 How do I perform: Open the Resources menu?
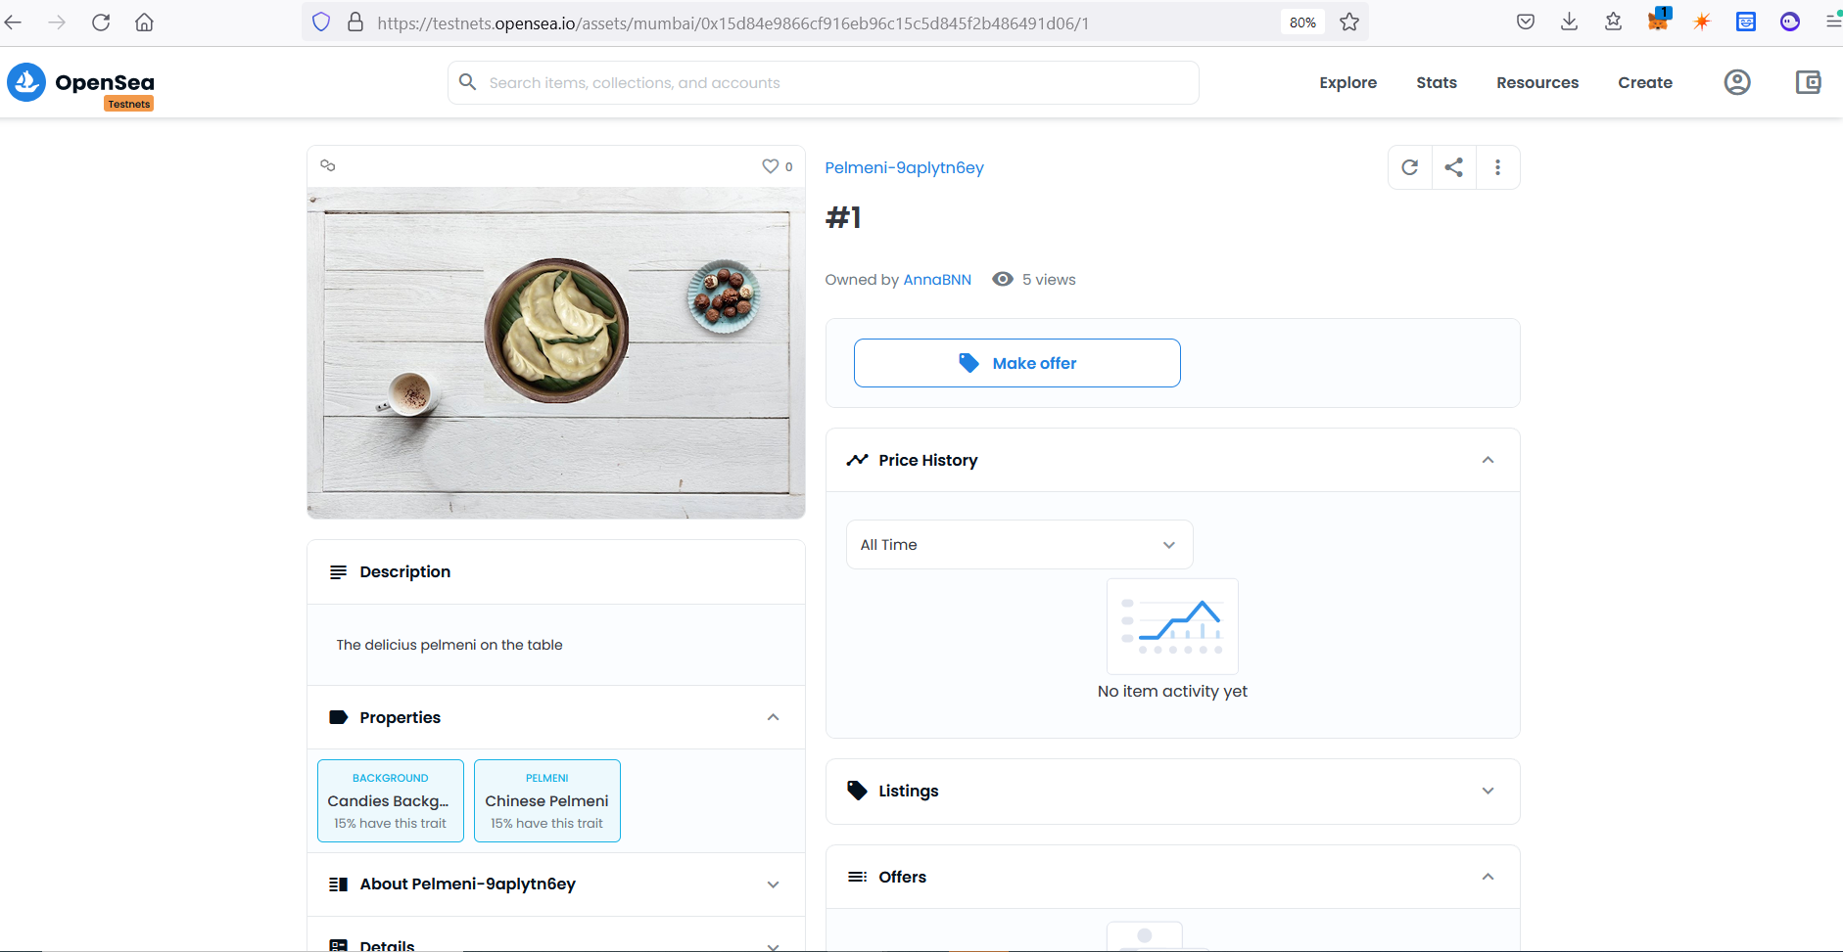pyautogui.click(x=1537, y=83)
